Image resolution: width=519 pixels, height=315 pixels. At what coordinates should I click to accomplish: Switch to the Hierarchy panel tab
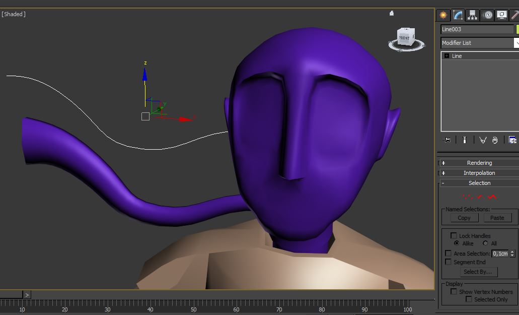point(472,15)
